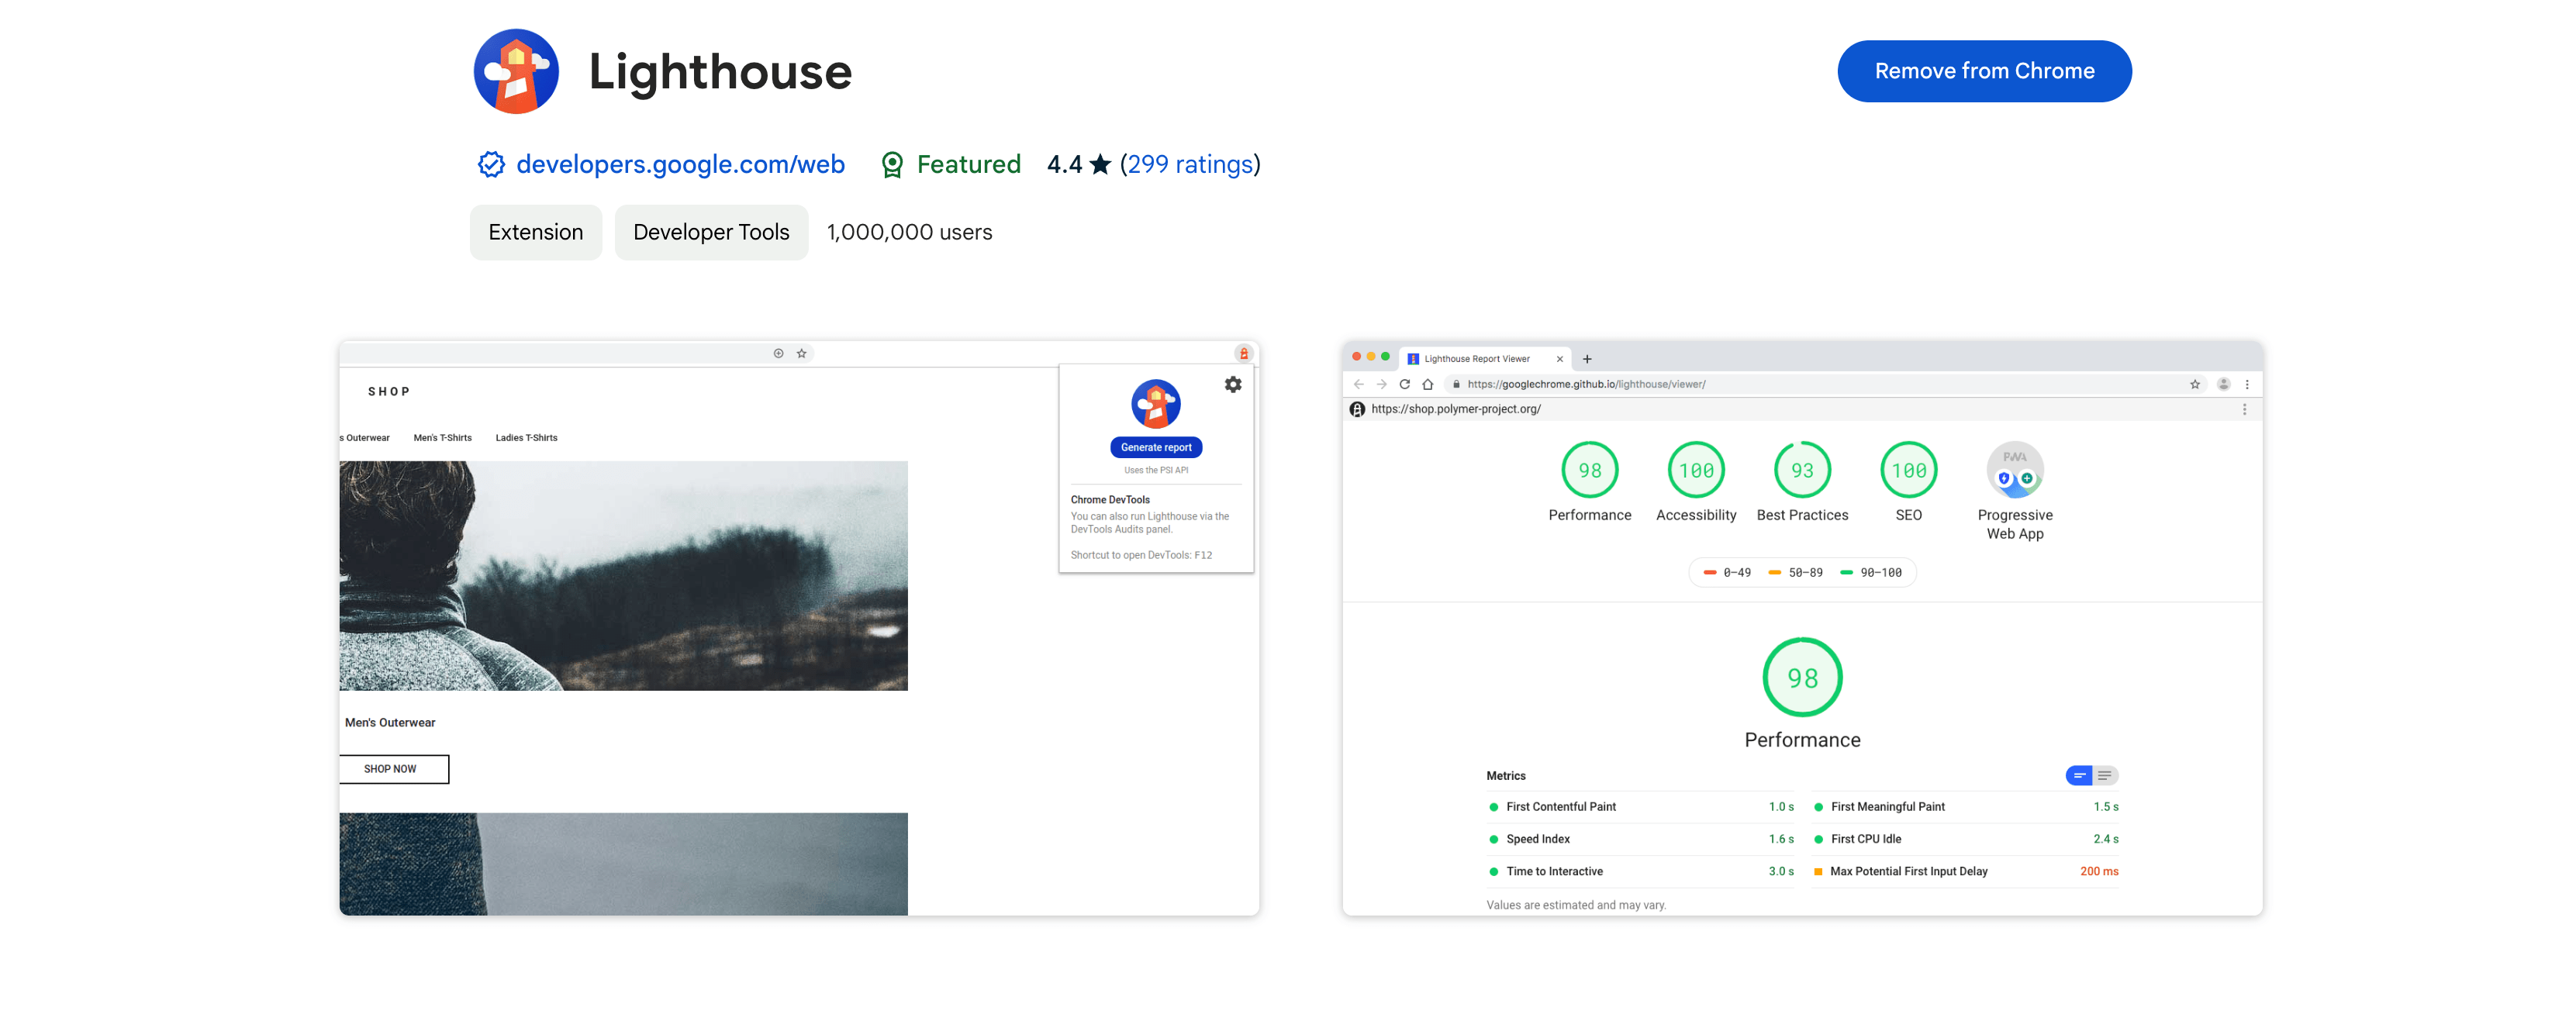Screen dimensions: 2576x1014
Task: Click the Progressive Web App badge gauge
Action: point(2014,470)
